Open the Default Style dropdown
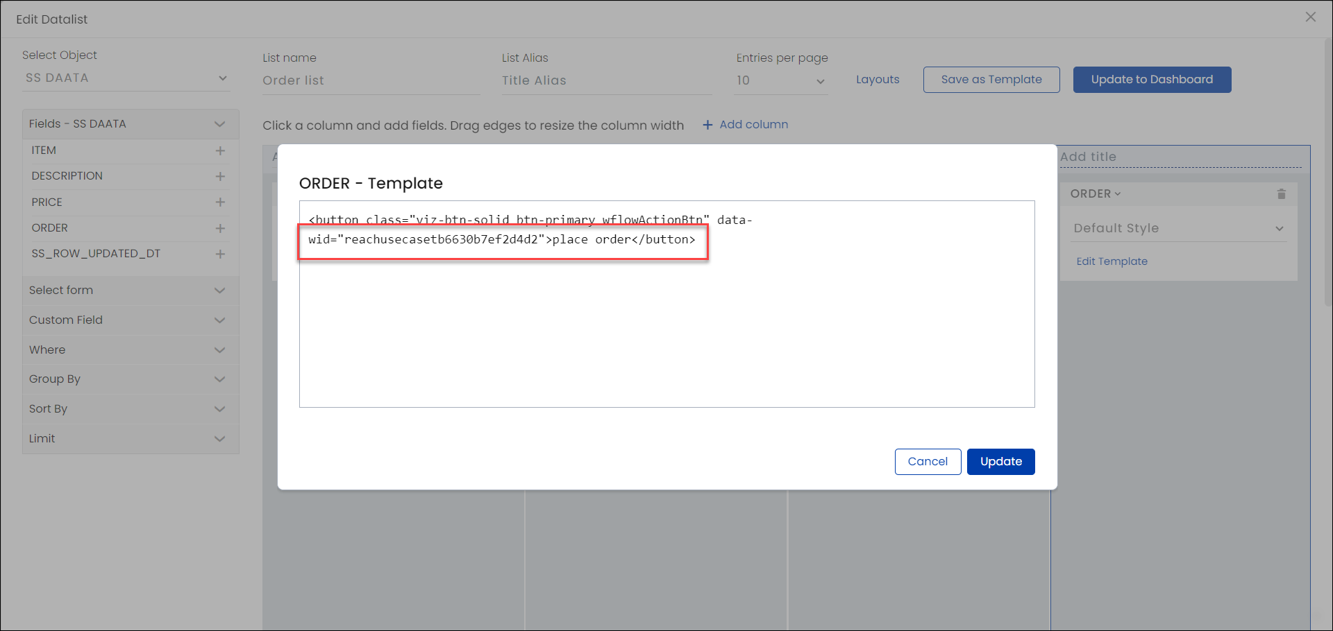Screen dimensions: 1333x631 (x=1178, y=228)
